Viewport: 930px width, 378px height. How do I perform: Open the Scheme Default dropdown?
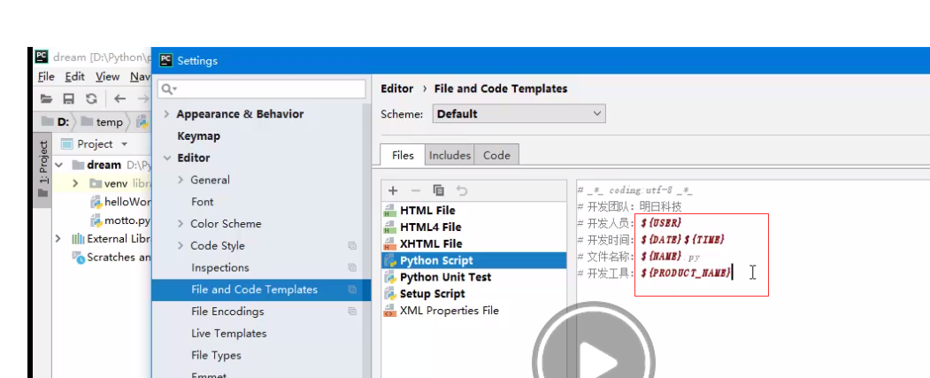[519, 114]
